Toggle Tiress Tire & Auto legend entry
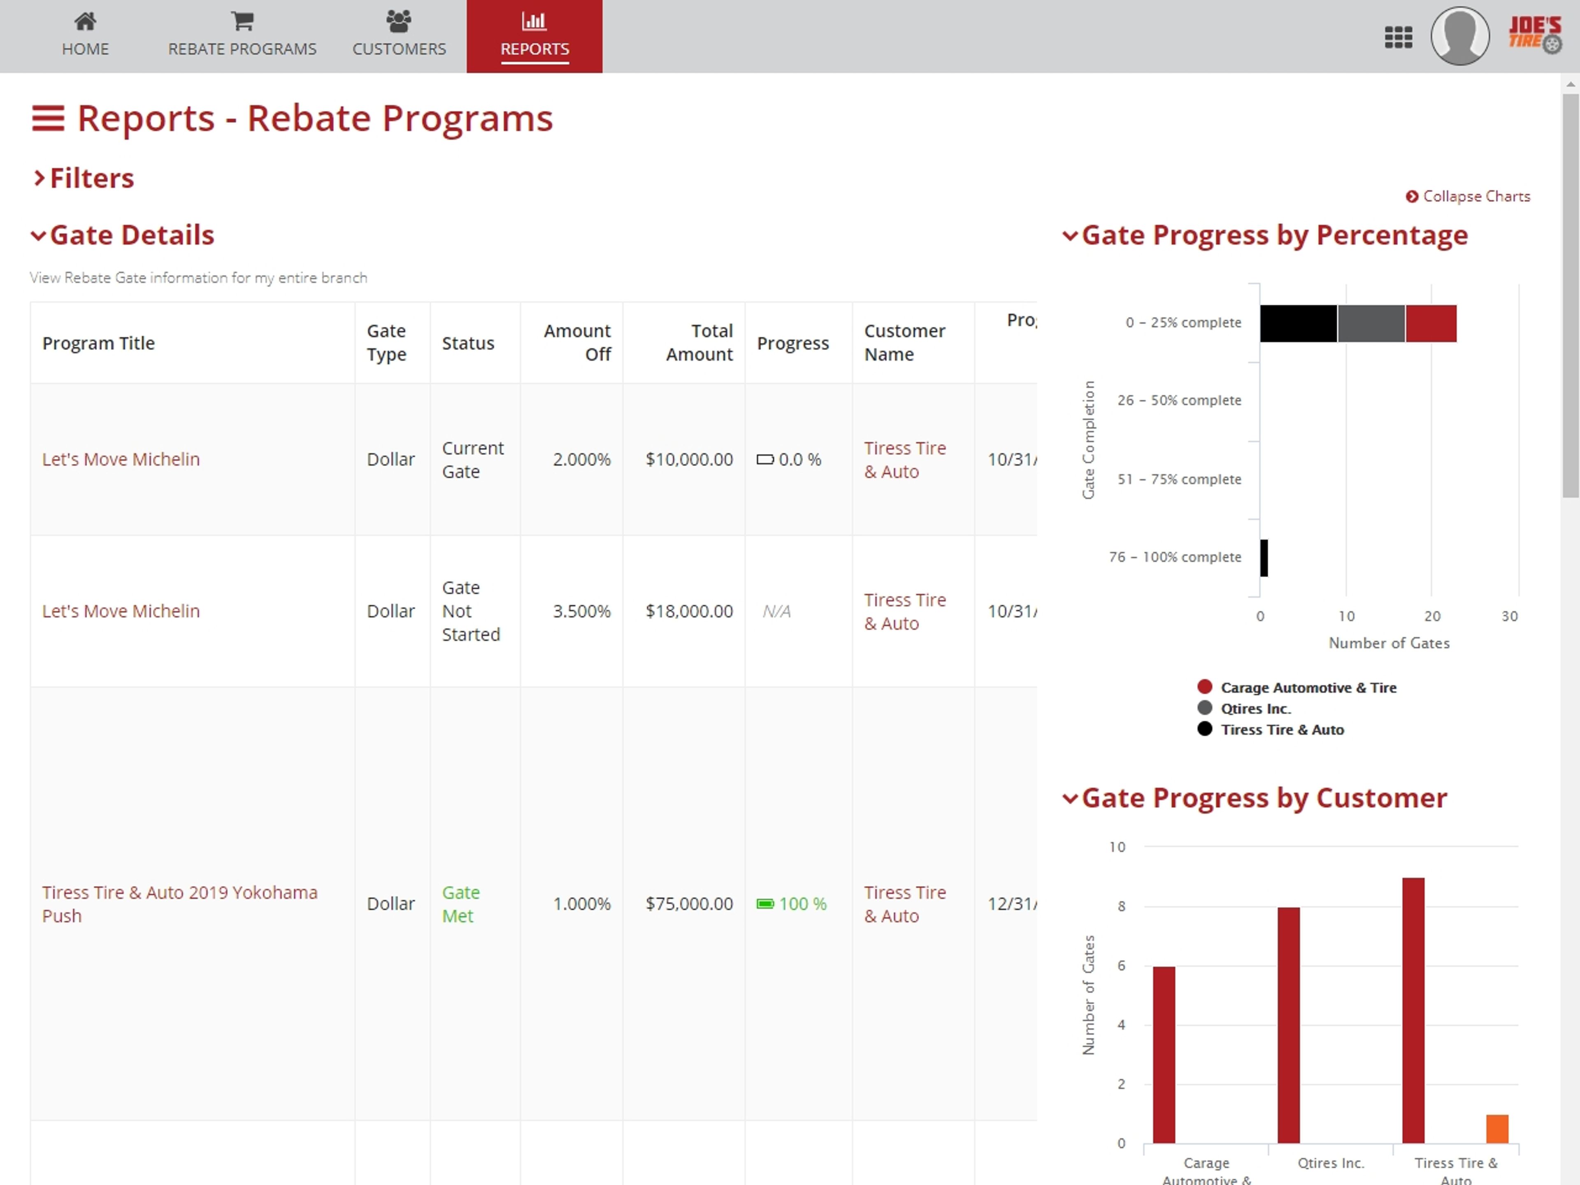Screen dimensions: 1580x1185 coord(1271,729)
